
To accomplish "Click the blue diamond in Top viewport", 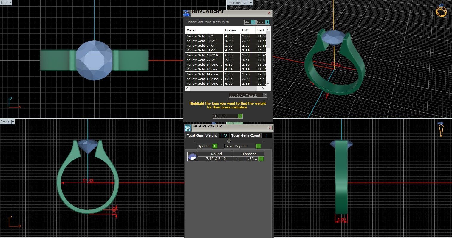I will (x=94, y=60).
